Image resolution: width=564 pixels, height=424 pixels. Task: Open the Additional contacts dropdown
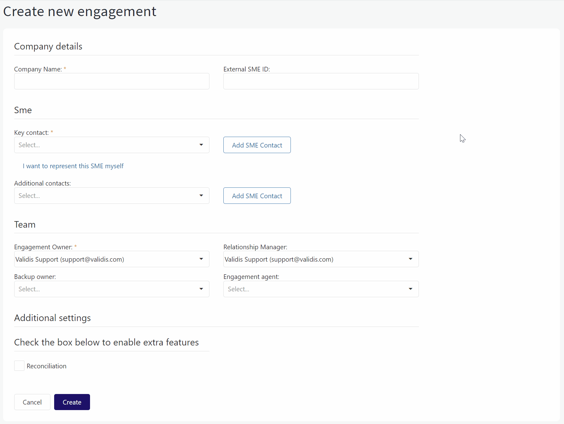pos(112,196)
